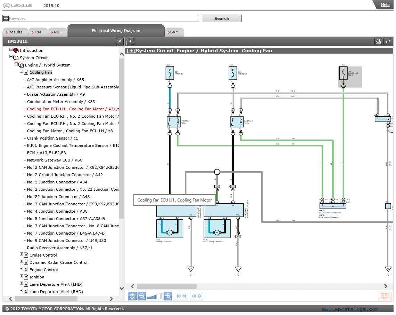Open Crank Position Sensor / c1
Image resolution: width=396 pixels, height=315 pixels.
tap(52, 138)
